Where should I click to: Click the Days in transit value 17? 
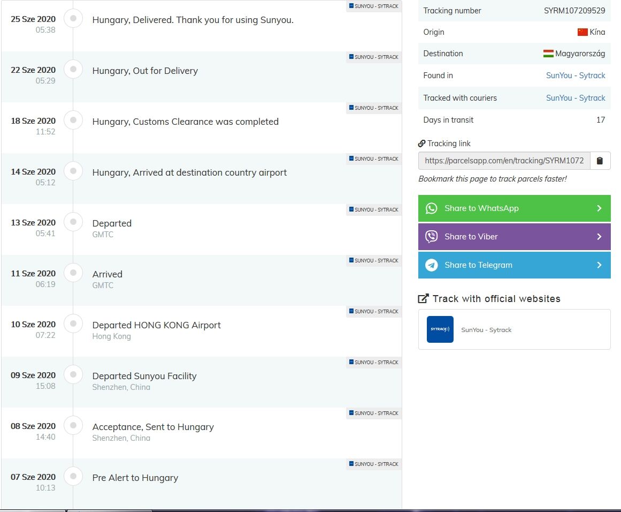[x=600, y=120]
